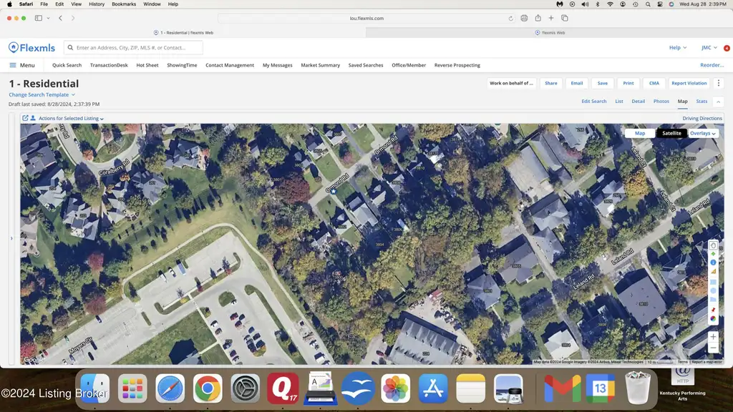Screen dimensions: 733x412
Task: Reload the page in Safari
Action: tap(510, 18)
